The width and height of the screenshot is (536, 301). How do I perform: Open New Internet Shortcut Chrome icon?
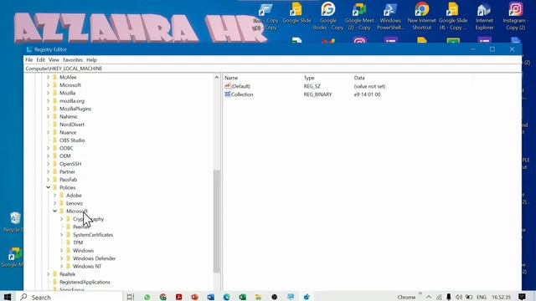422,16
